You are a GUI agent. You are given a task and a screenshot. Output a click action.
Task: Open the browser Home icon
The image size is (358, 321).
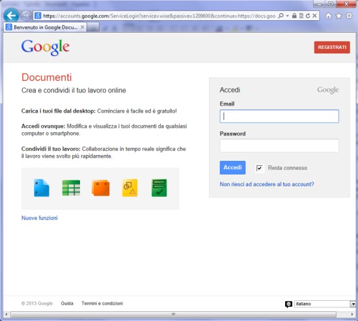[329, 16]
